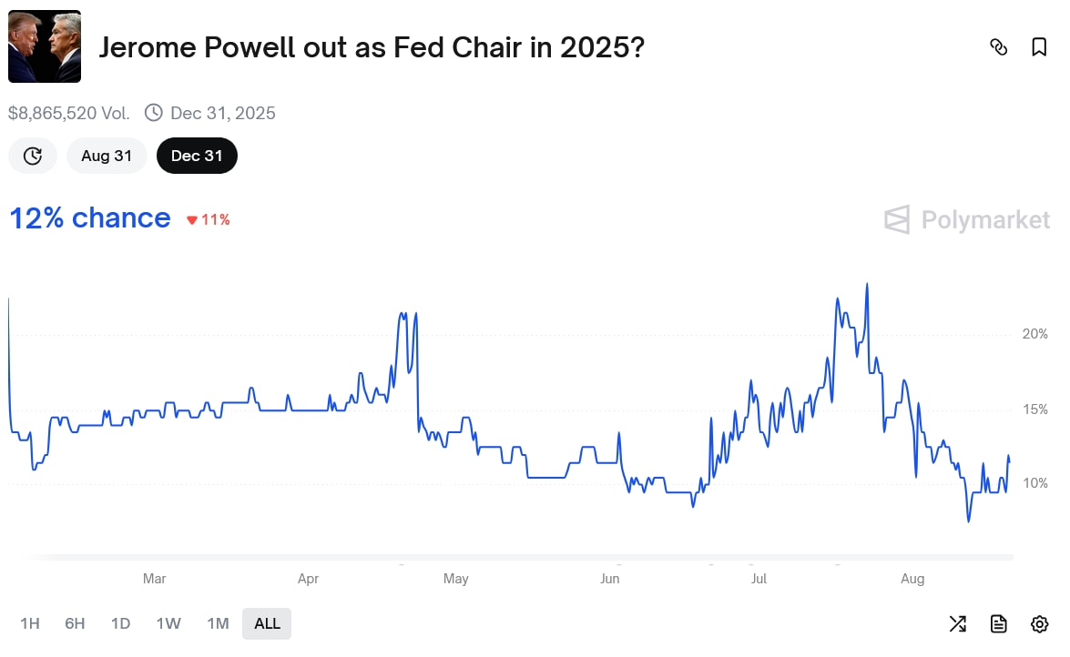1070x657 pixels.
Task: Set chart timeframe to 1W
Action: (168, 623)
